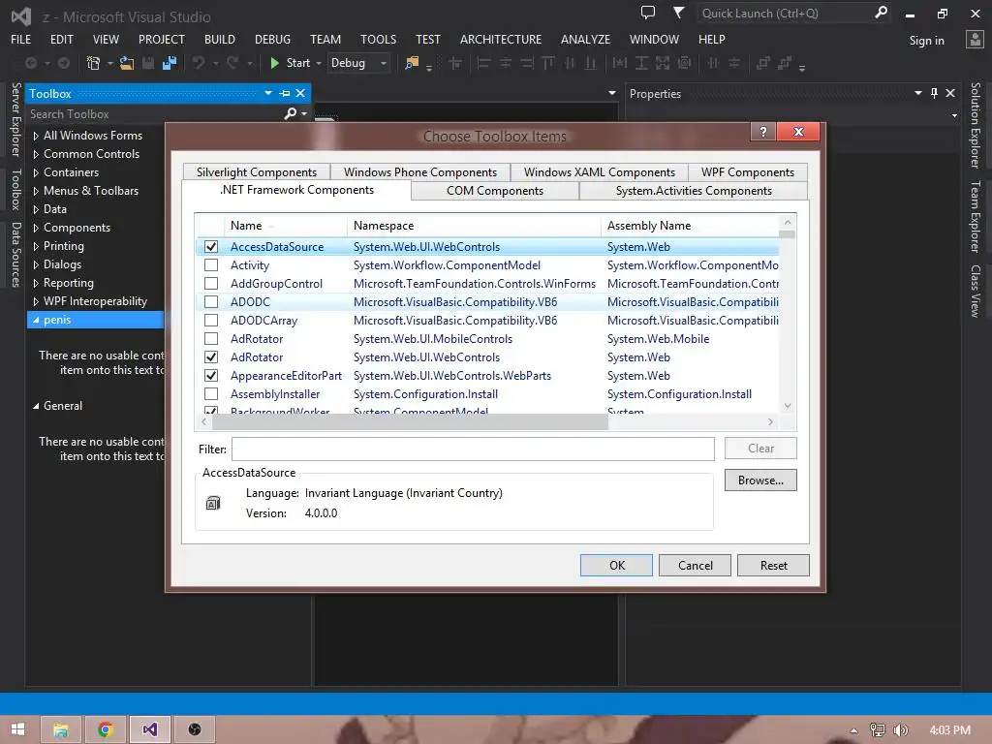Expand Common Controls toolbox group
992x744 pixels.
pyautogui.click(x=36, y=154)
